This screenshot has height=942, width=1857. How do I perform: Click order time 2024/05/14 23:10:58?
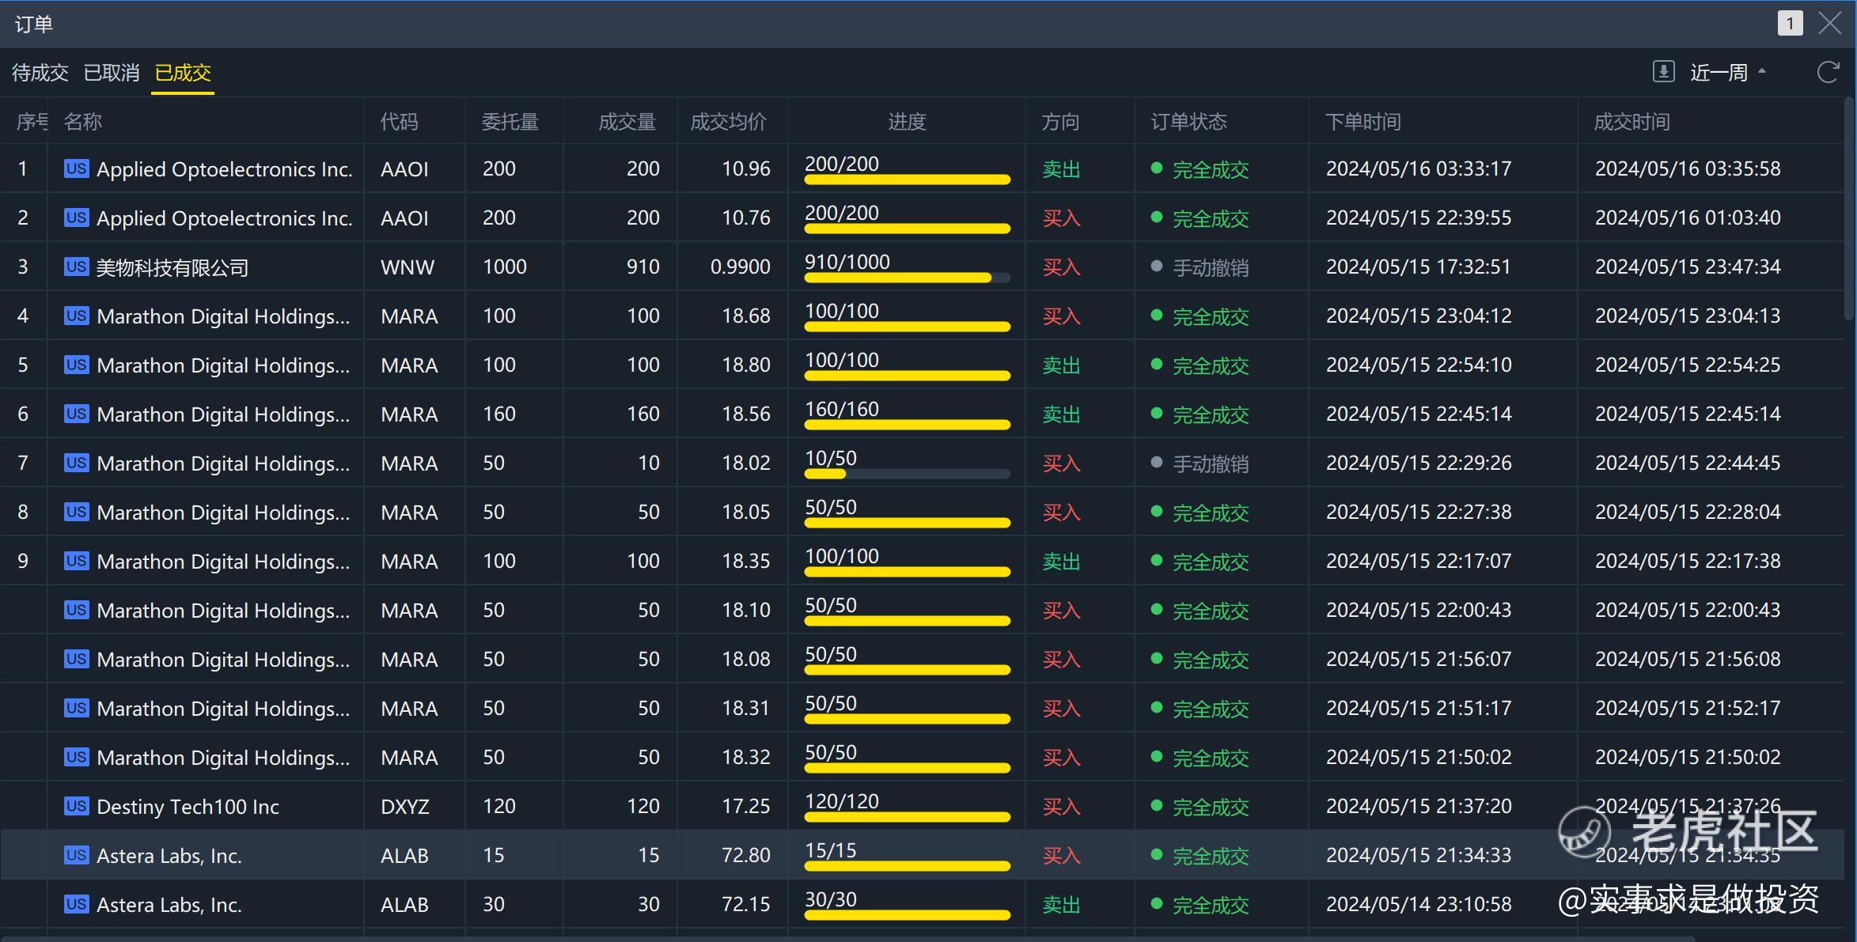1419,904
